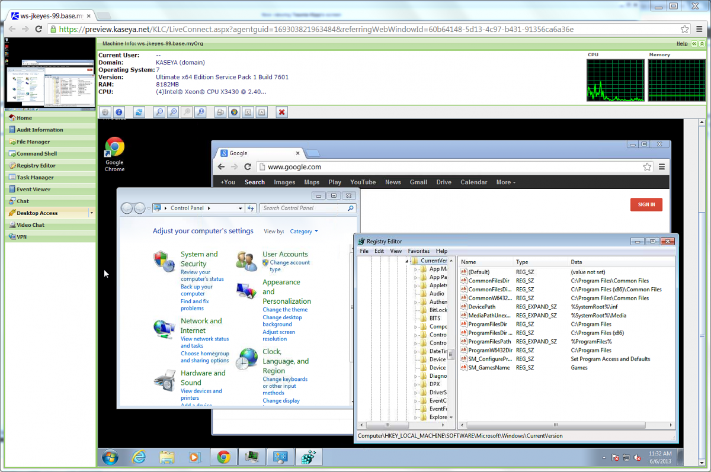Refresh the remote desktop view
Screen dimensions: 711x472
pyautogui.click(x=139, y=112)
